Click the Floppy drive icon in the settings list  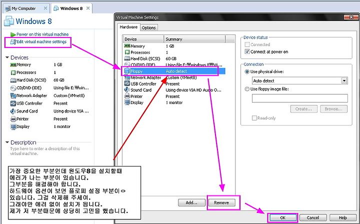[127, 71]
